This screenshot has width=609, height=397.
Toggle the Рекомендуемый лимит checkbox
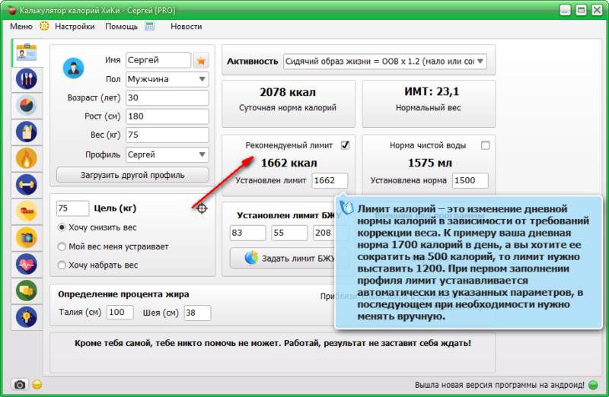tap(345, 145)
